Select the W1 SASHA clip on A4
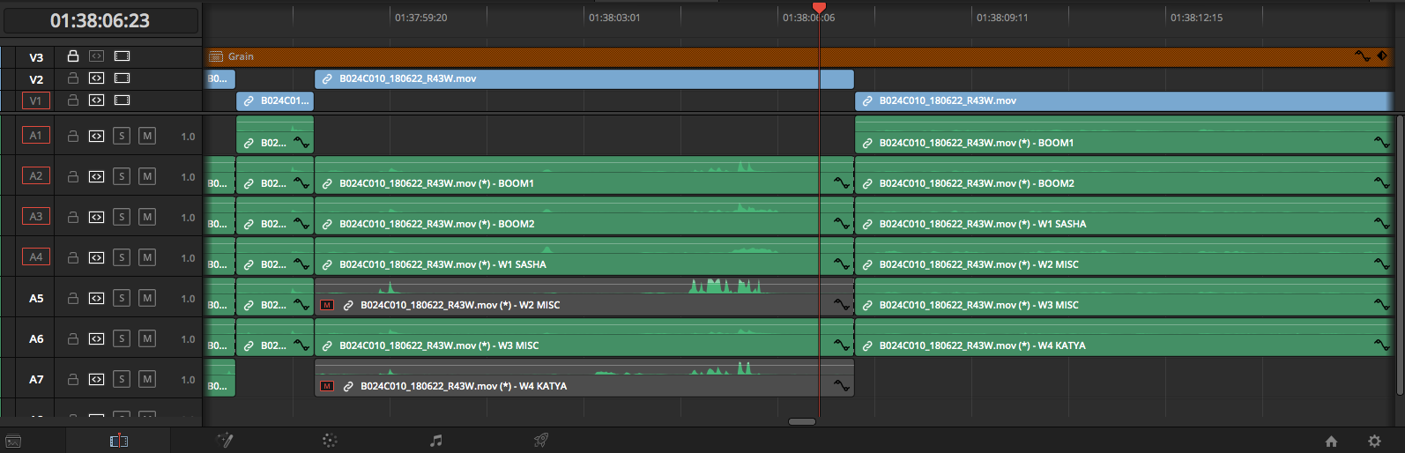This screenshot has width=1405, height=453. click(584, 256)
